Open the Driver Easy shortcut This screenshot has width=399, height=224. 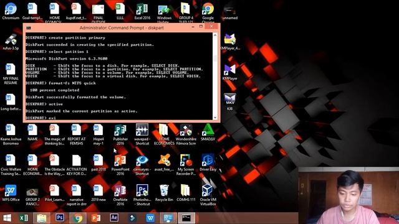pos(208,163)
